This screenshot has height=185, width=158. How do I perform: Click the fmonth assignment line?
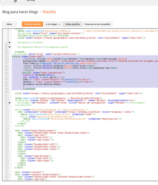point(59,82)
